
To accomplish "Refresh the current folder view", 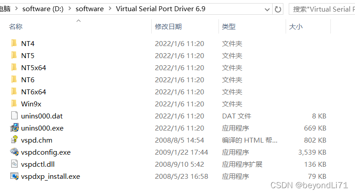I will point(278,9).
